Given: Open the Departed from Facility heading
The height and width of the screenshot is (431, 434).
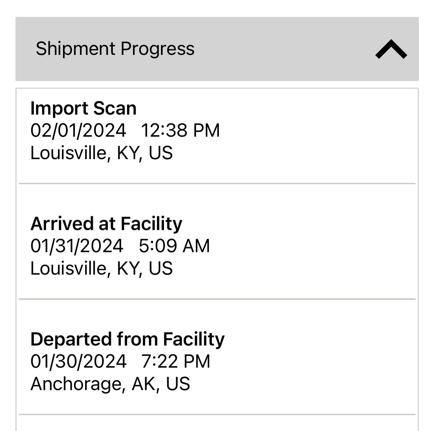Looking at the screenshot, I should point(127,339).
